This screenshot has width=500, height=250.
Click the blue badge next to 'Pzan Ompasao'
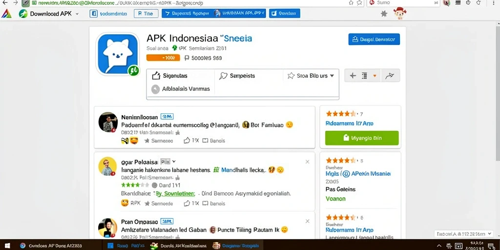(167, 221)
